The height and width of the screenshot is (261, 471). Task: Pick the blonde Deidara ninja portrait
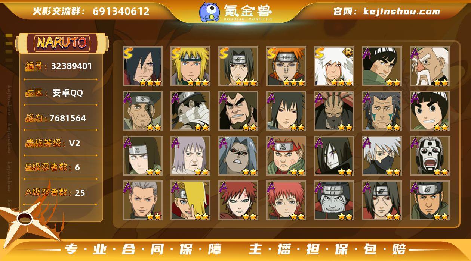click(191, 201)
